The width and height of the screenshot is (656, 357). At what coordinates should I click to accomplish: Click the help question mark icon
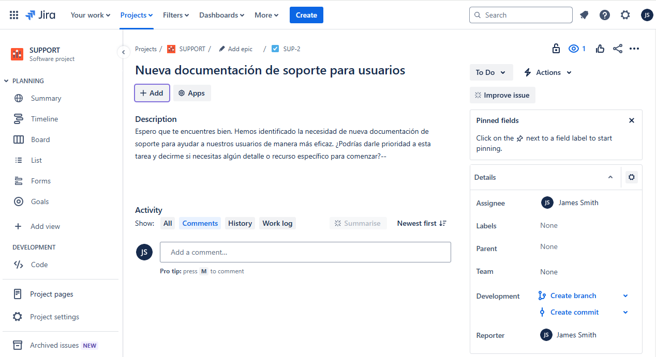point(605,15)
